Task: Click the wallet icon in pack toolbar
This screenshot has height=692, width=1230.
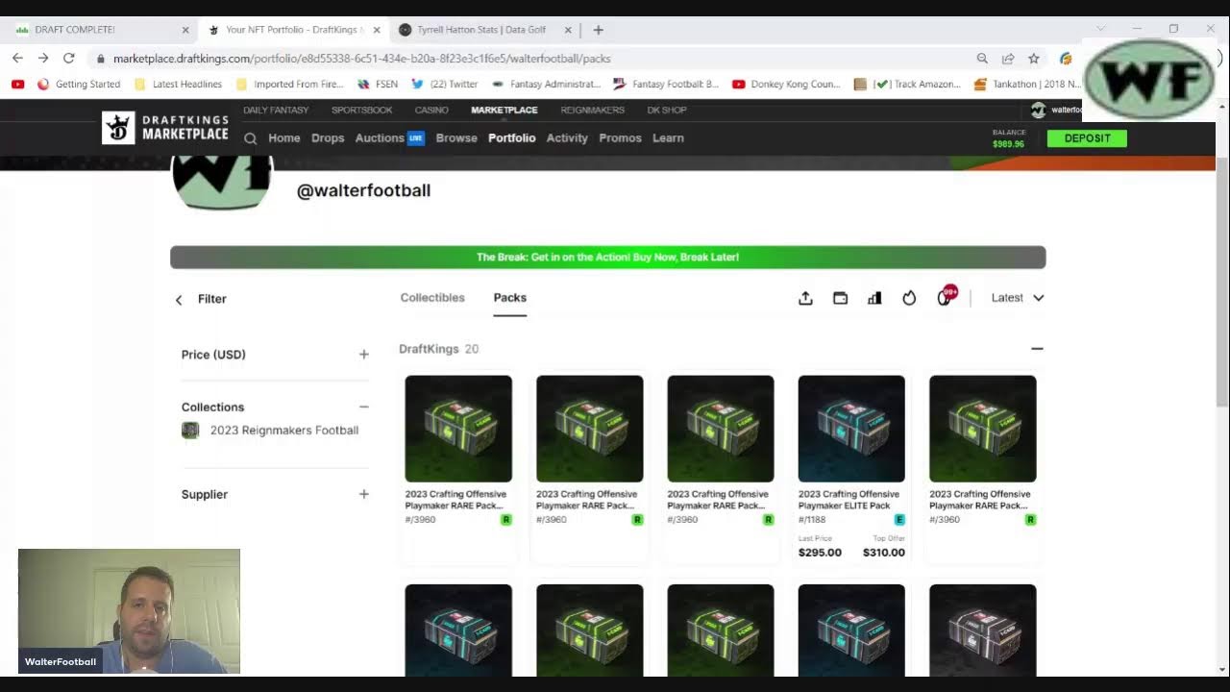Action: (840, 298)
